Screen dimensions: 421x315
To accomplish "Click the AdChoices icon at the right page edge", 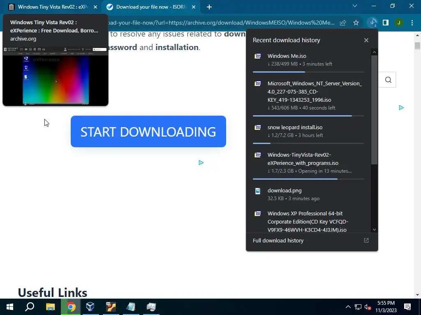I will (x=401, y=108).
